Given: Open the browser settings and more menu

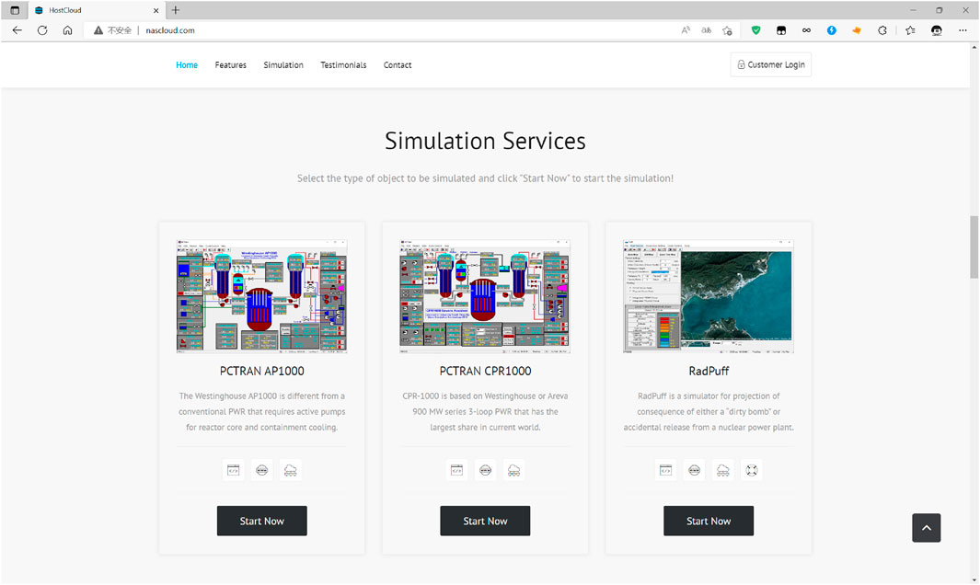Looking at the screenshot, I should pyautogui.click(x=963, y=30).
